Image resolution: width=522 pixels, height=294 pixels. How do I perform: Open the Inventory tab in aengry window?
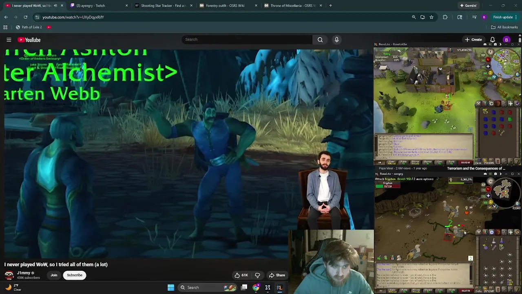click(x=498, y=232)
